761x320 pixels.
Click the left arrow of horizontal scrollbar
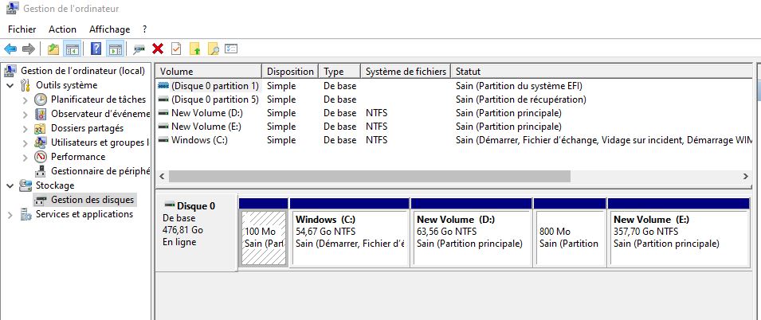click(x=163, y=177)
